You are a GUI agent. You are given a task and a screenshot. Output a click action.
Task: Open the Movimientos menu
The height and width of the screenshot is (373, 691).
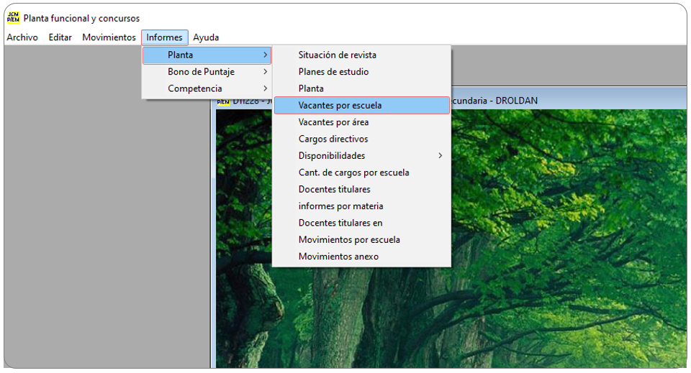pos(109,37)
